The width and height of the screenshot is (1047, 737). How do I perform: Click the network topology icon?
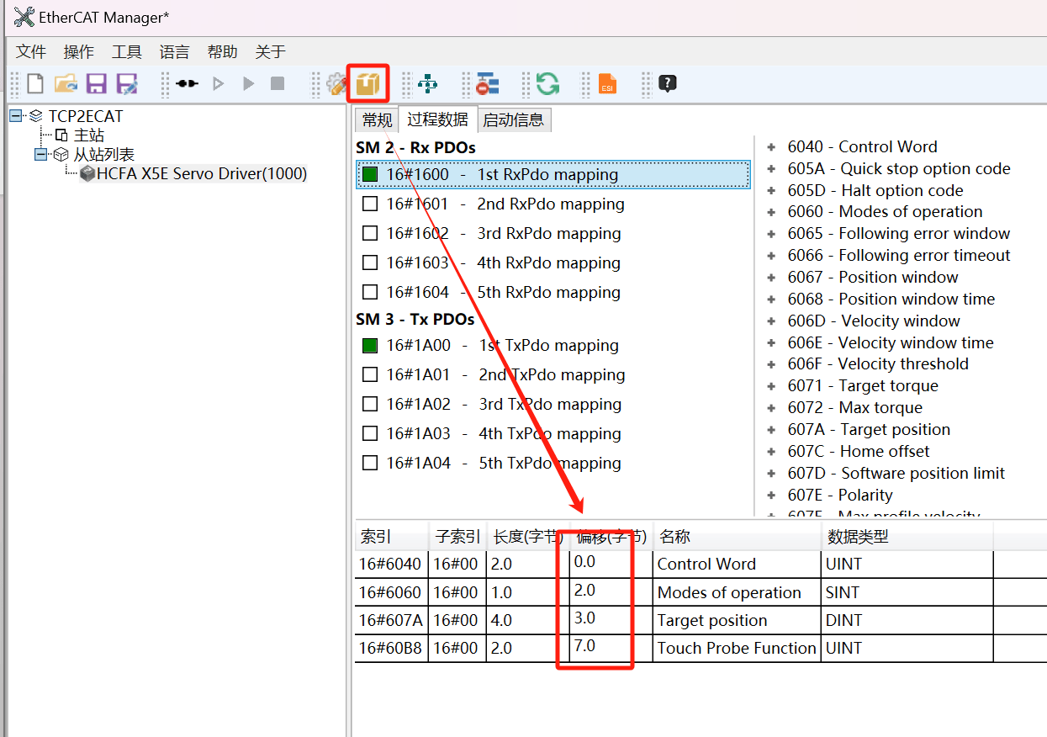[x=428, y=83]
